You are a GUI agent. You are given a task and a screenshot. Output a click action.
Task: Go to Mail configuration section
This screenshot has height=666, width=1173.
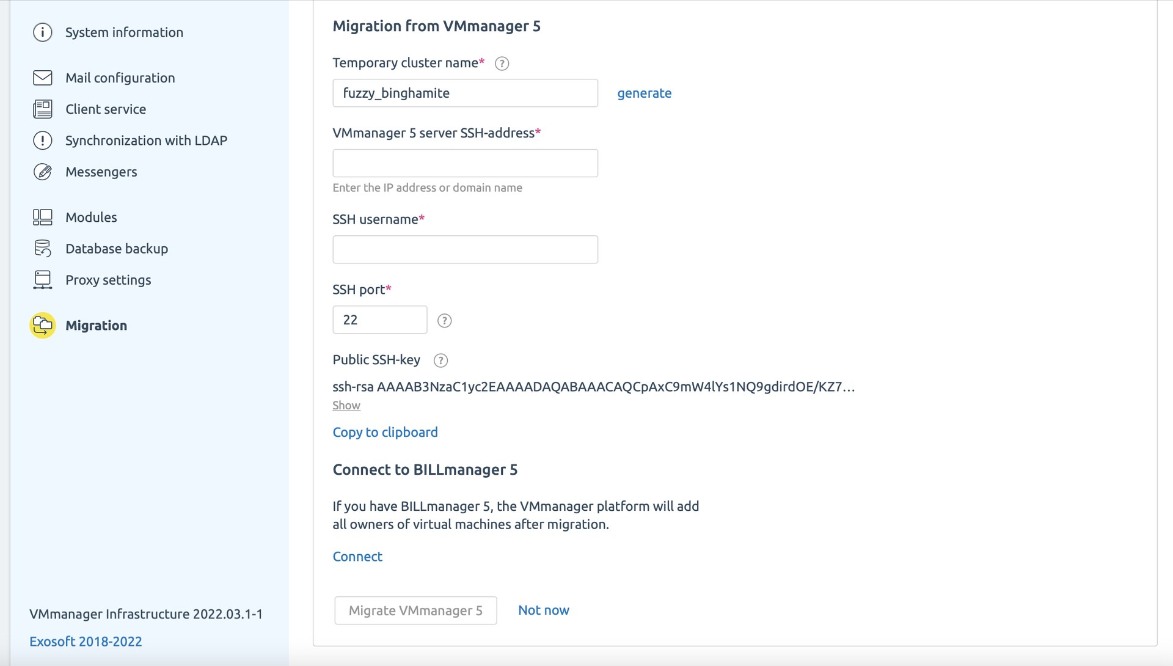pos(120,78)
